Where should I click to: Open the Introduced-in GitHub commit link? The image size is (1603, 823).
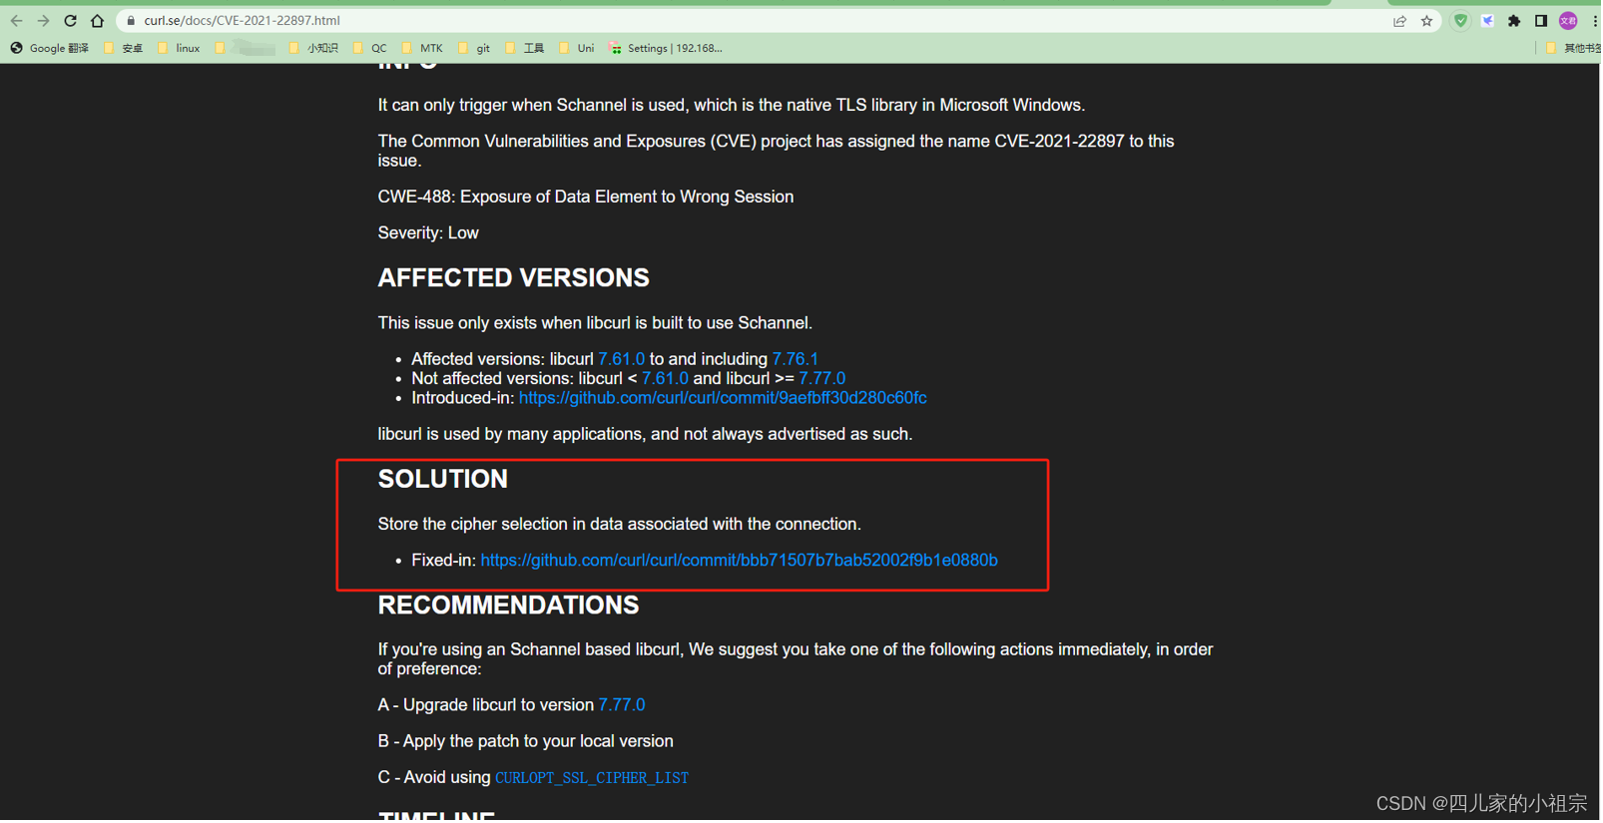(x=723, y=398)
